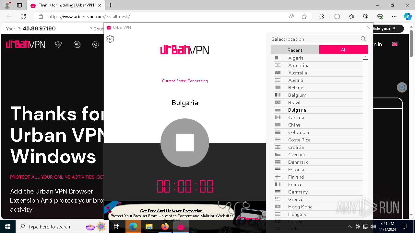Screen dimensions: 415x233
Task: Launch Firefox from taskbar
Action: 165,227
